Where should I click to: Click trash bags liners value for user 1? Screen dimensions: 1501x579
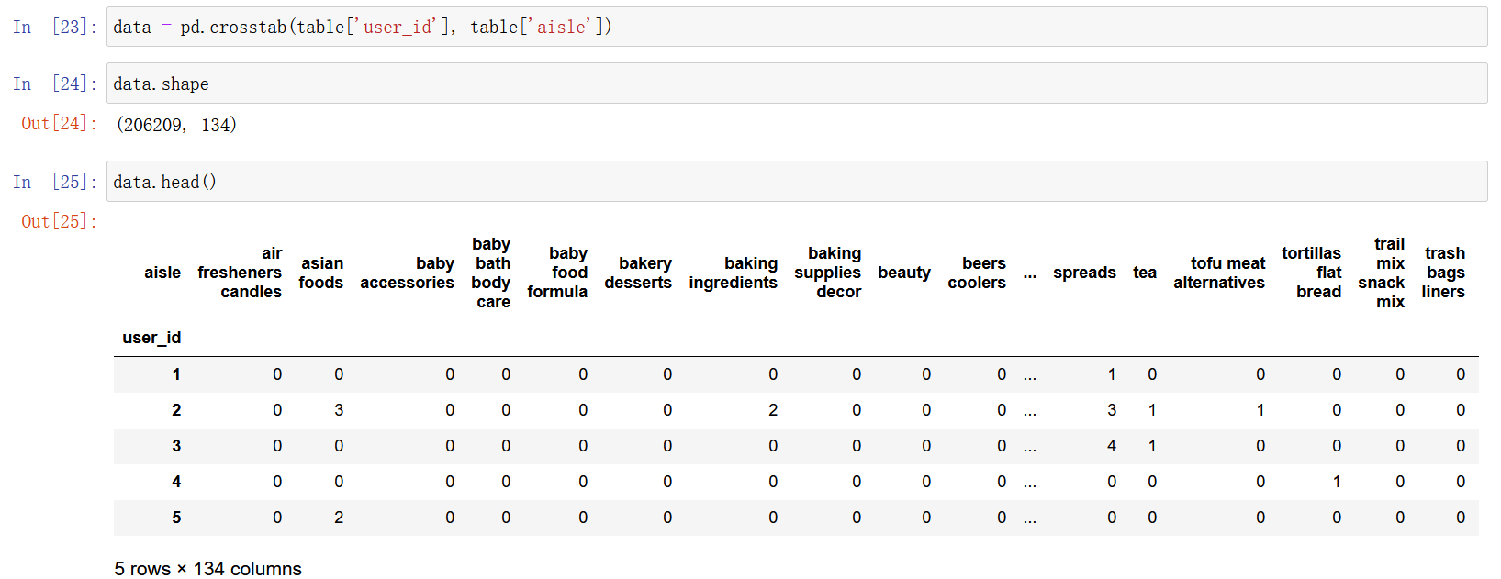[1461, 374]
